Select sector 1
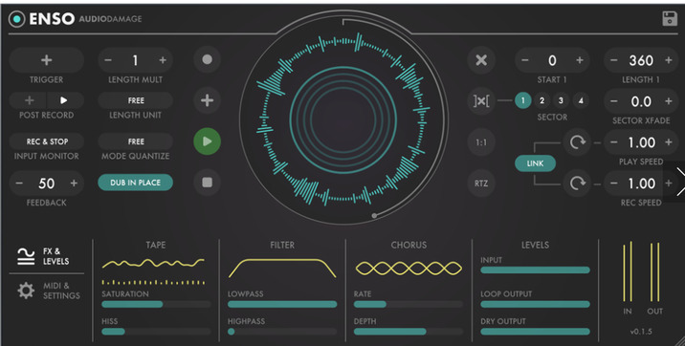Viewport: 685px width, 346px height. coord(522,100)
